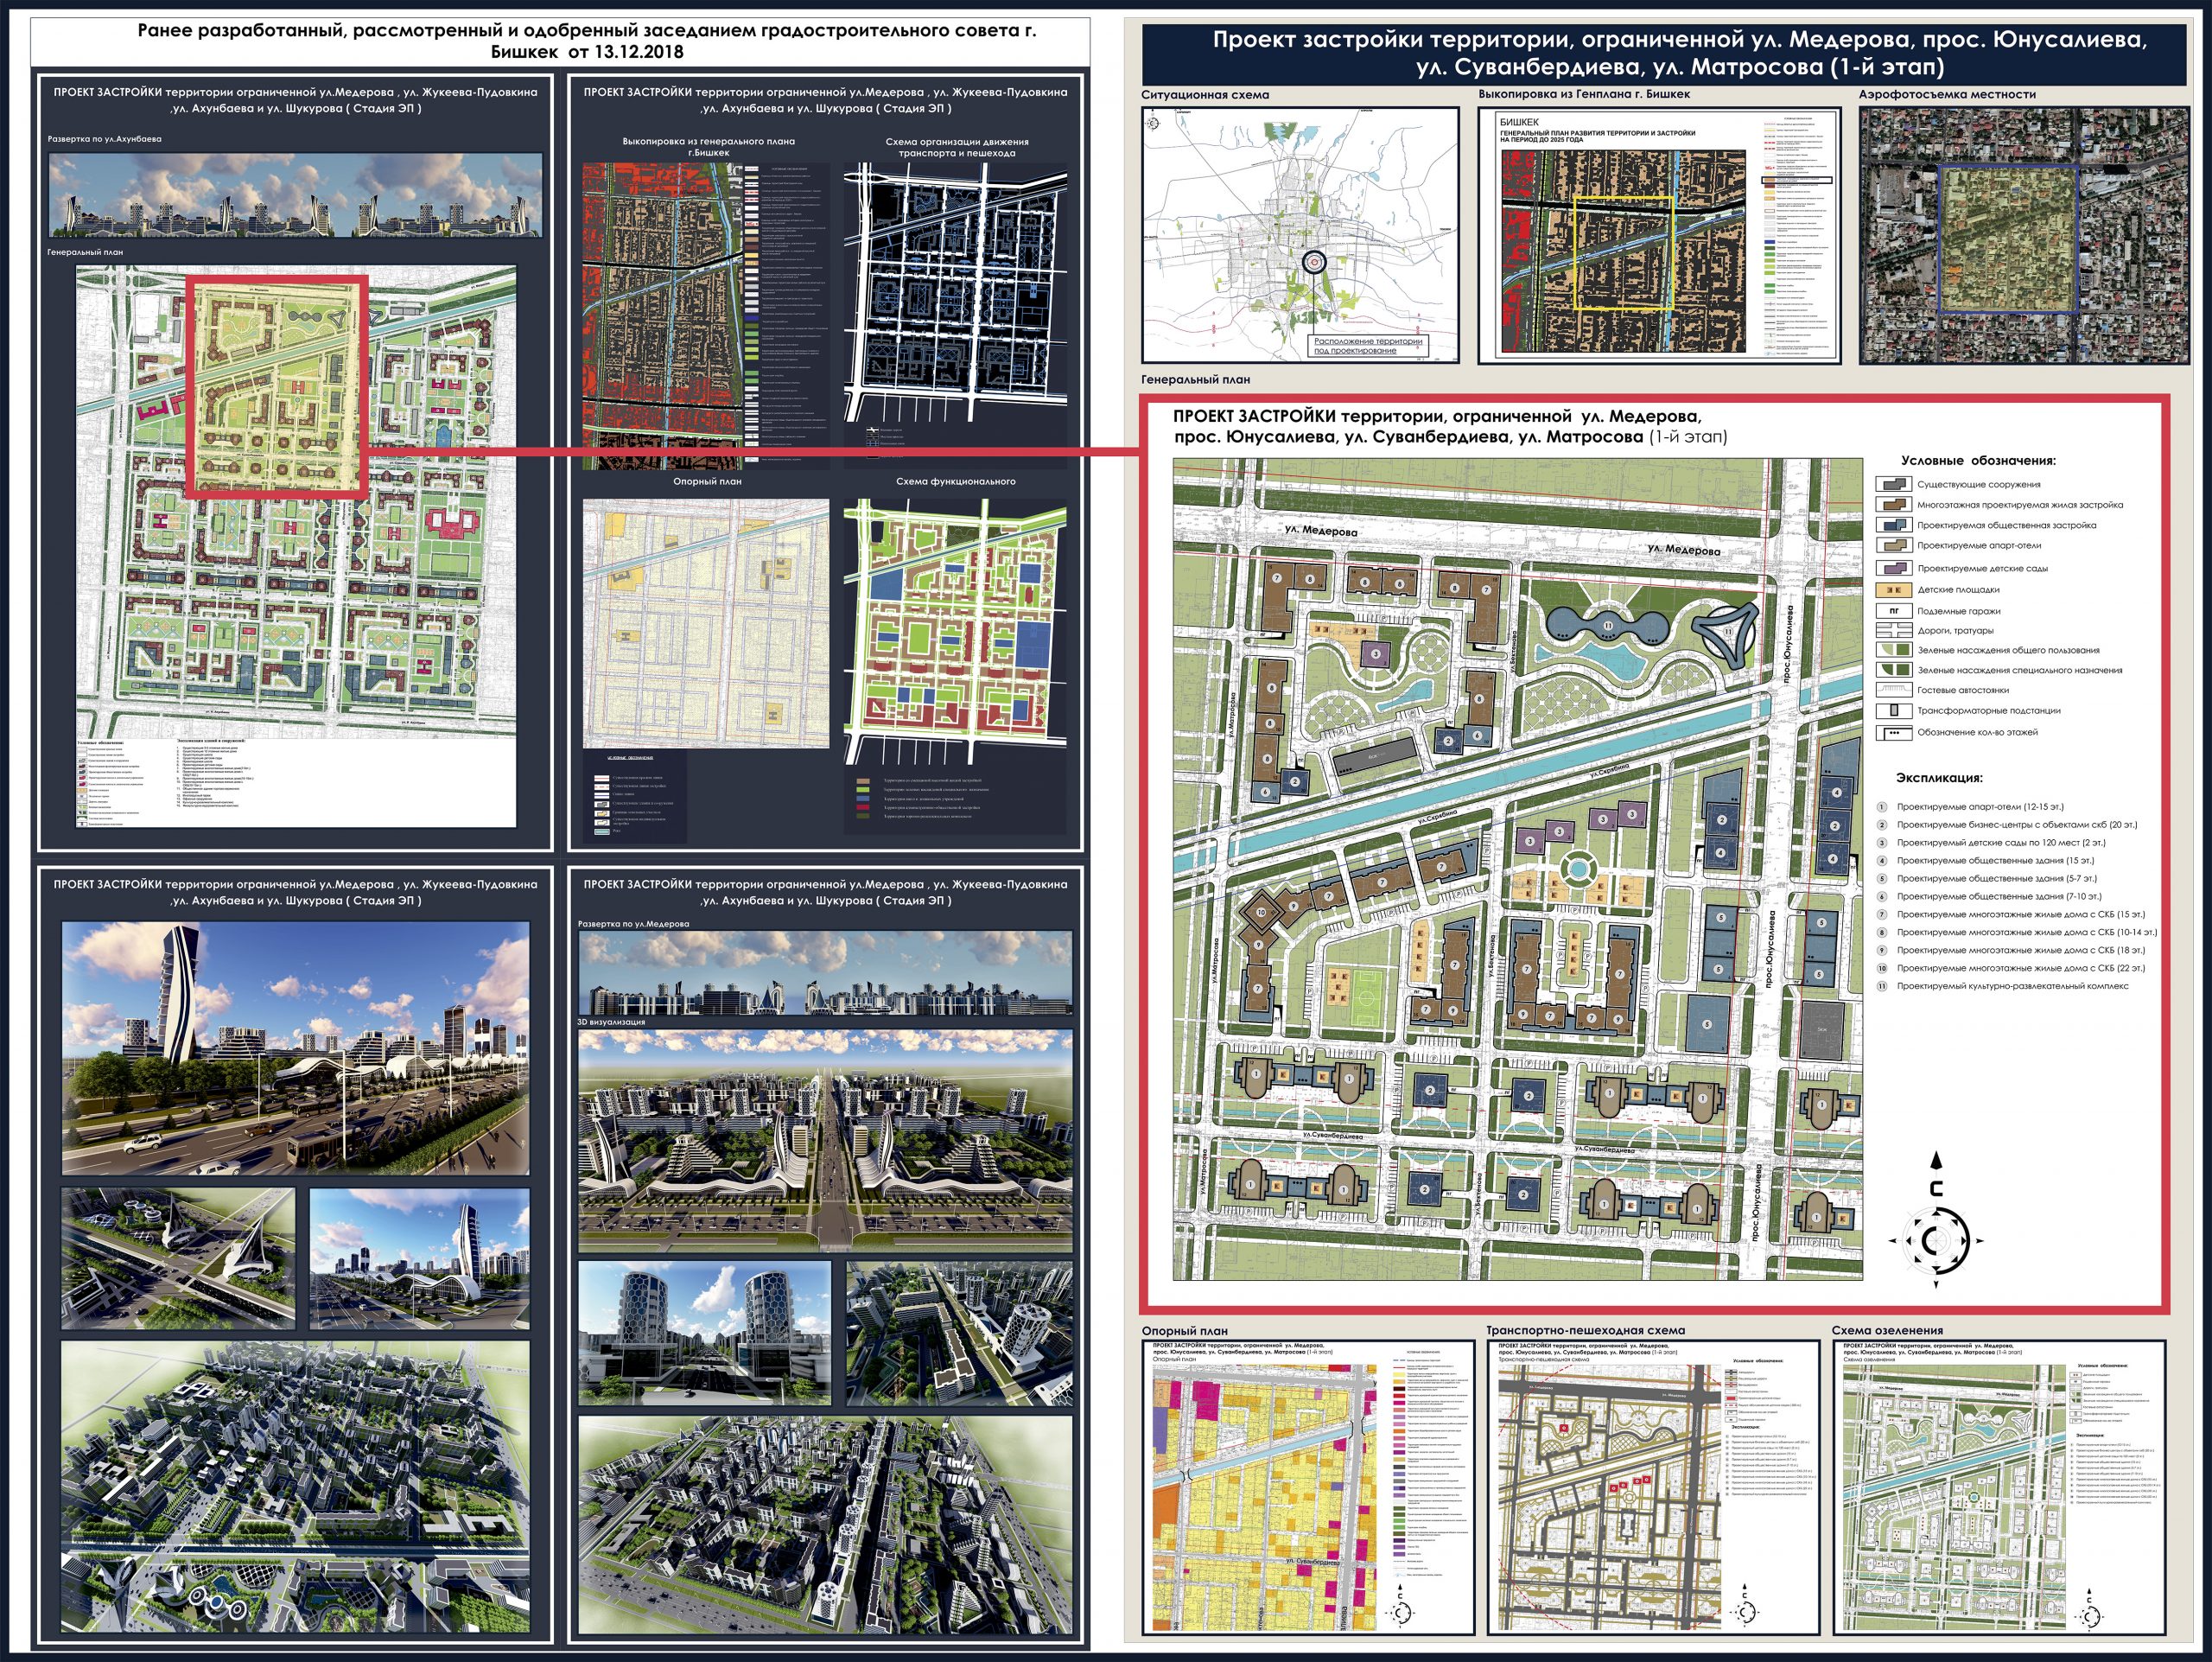Click the header text dated 13.12.2018
The height and width of the screenshot is (1662, 2212).
(587, 41)
